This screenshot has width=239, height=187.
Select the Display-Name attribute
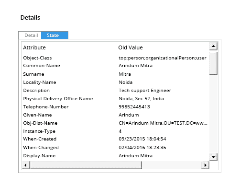point(39,156)
